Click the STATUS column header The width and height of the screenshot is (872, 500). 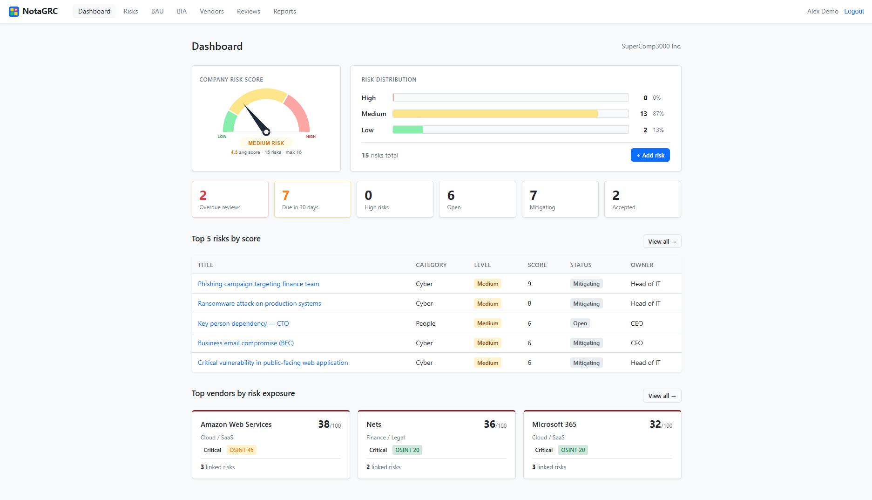click(581, 265)
